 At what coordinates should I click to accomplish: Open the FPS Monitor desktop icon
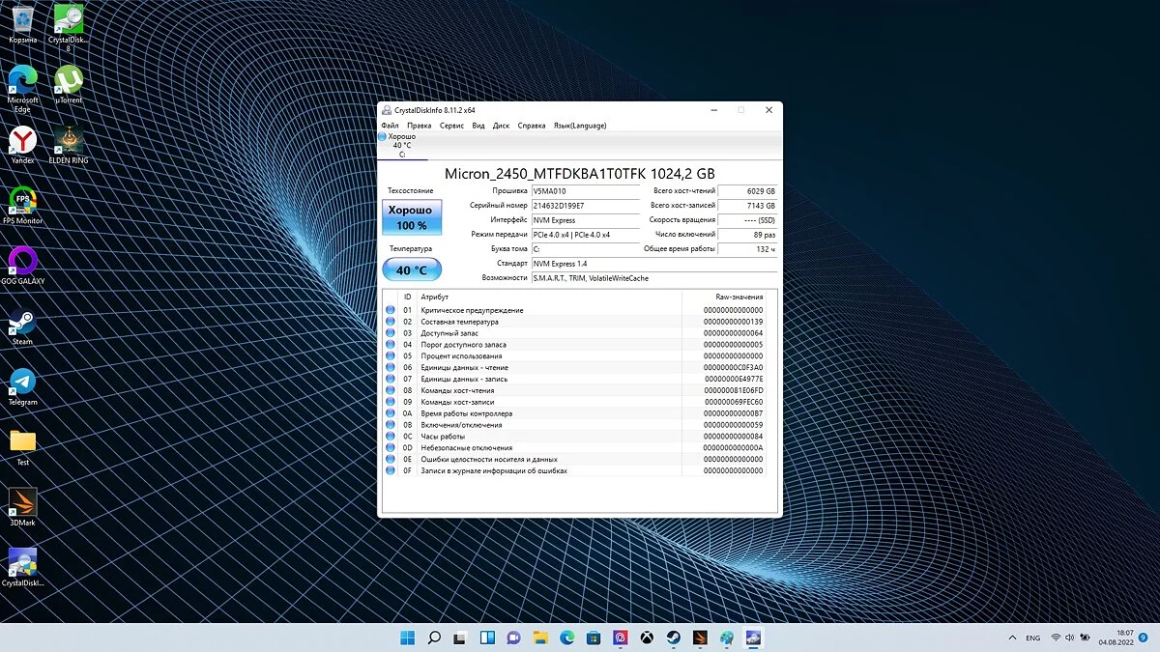point(22,200)
